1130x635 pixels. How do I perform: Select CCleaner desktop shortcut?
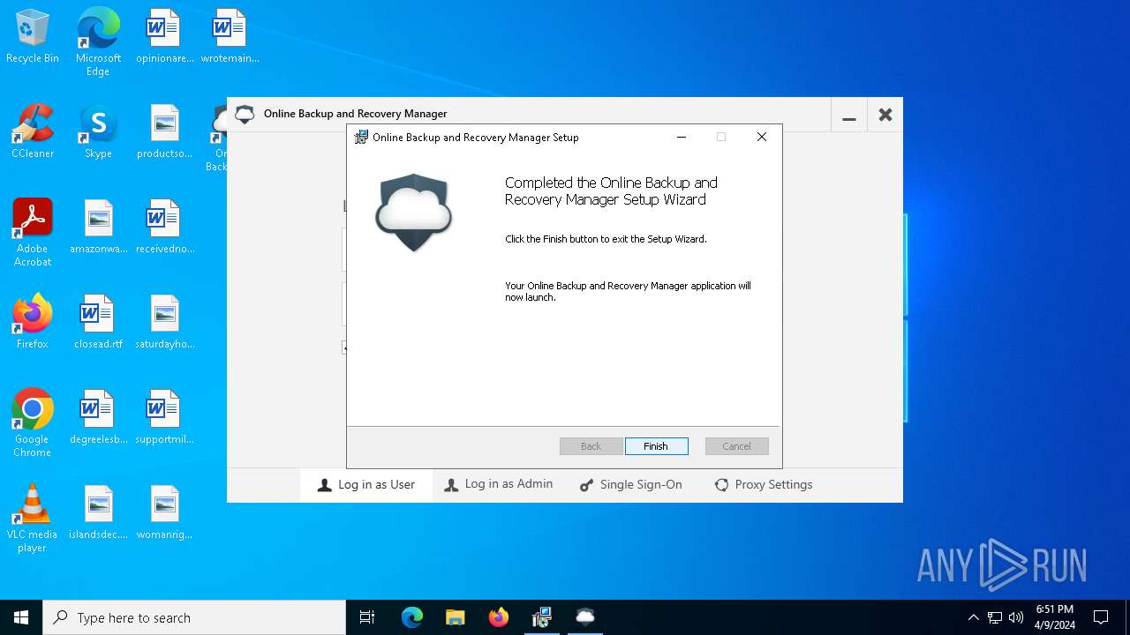(33, 132)
